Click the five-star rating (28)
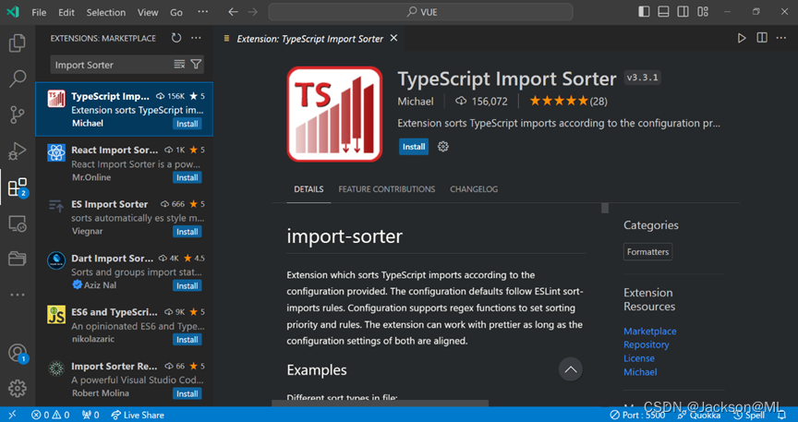The image size is (798, 422). click(568, 101)
